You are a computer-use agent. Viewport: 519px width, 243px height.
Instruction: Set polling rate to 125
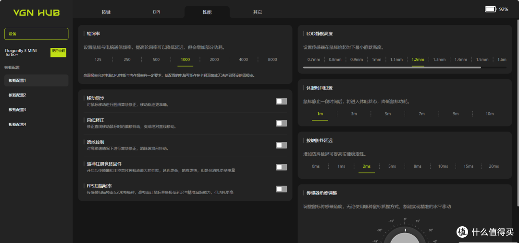pyautogui.click(x=98, y=60)
